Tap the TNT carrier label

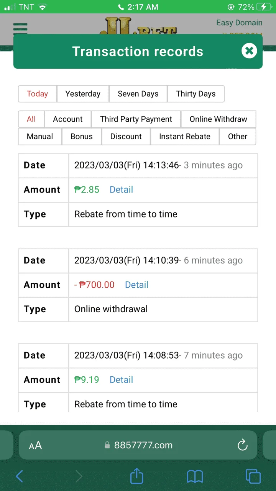(x=26, y=7)
